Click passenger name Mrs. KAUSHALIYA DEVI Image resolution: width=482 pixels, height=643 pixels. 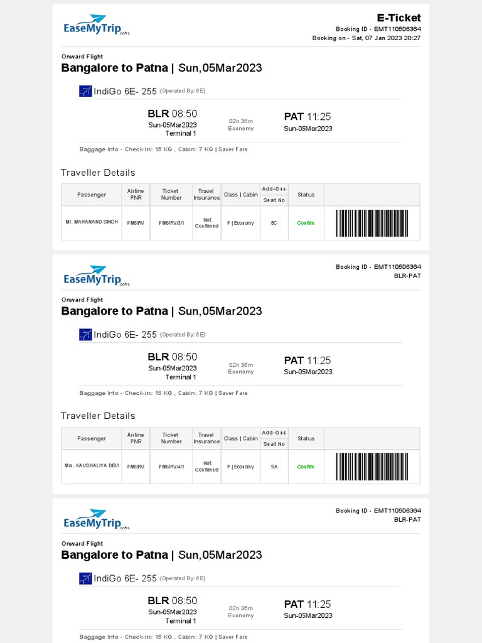pos(92,466)
